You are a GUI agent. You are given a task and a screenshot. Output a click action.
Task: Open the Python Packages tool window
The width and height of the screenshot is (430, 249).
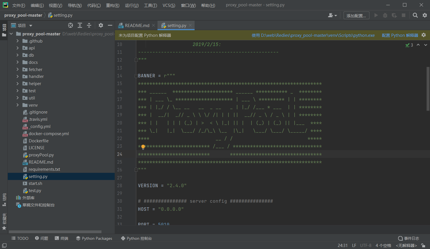pos(94,238)
